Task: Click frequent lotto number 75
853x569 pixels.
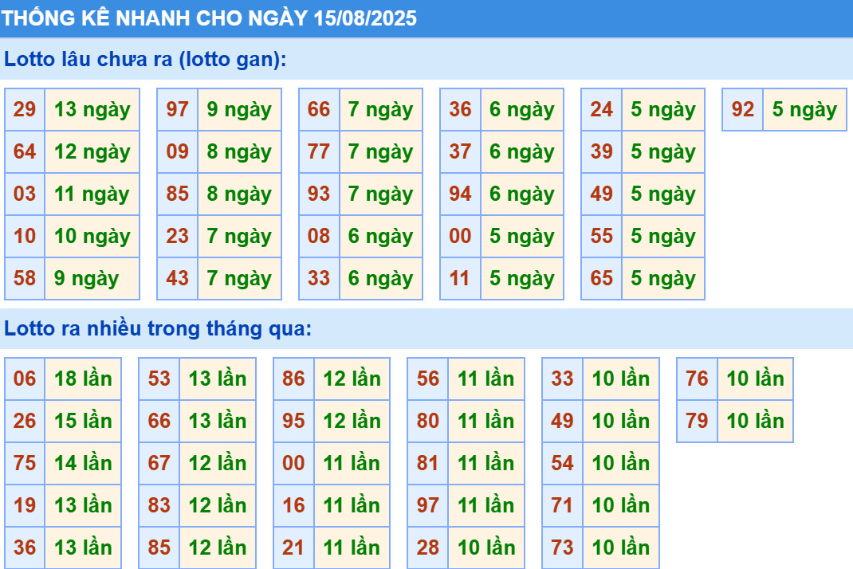Action: [25, 463]
